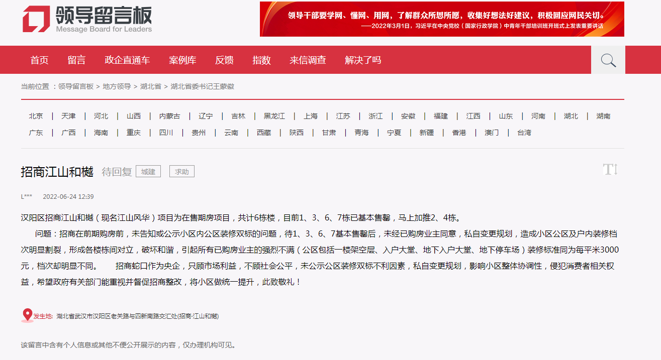Click 地方领导 breadcrumb link
661x360 pixels.
117,86
